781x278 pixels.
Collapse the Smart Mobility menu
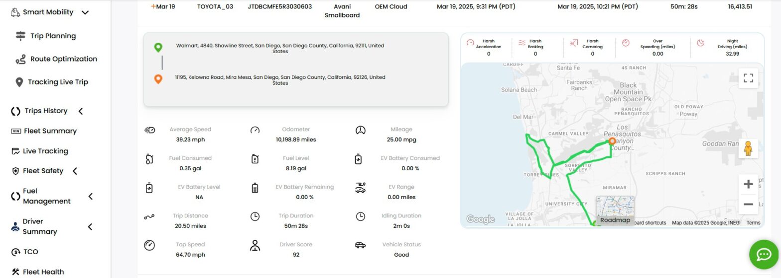click(85, 12)
